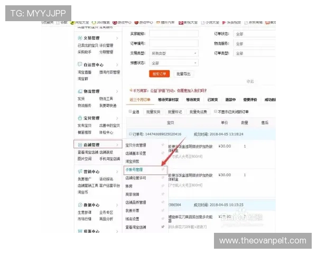This screenshot has width=317, height=254.
Task: Open the 发布宝贝 link
Action: (85, 125)
